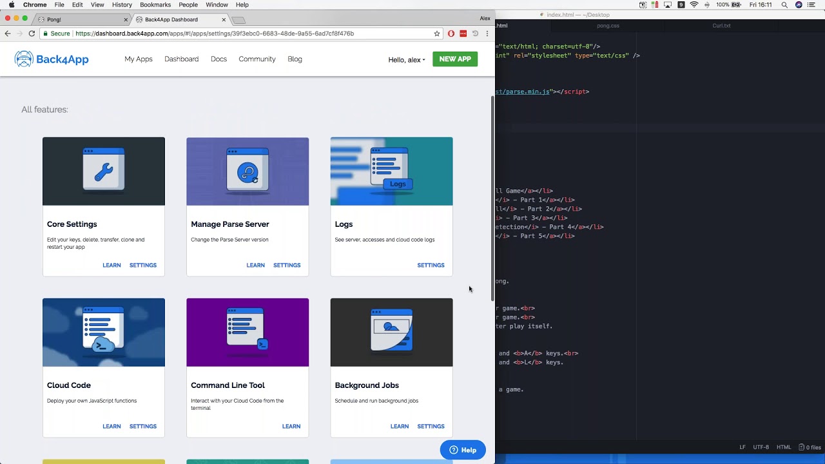Switch to the Pong! browser tab

[x=81, y=19]
